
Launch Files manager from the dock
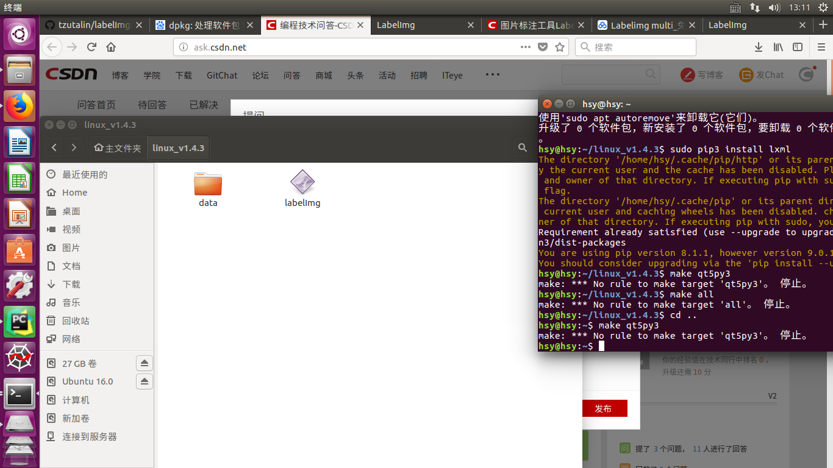click(x=20, y=71)
